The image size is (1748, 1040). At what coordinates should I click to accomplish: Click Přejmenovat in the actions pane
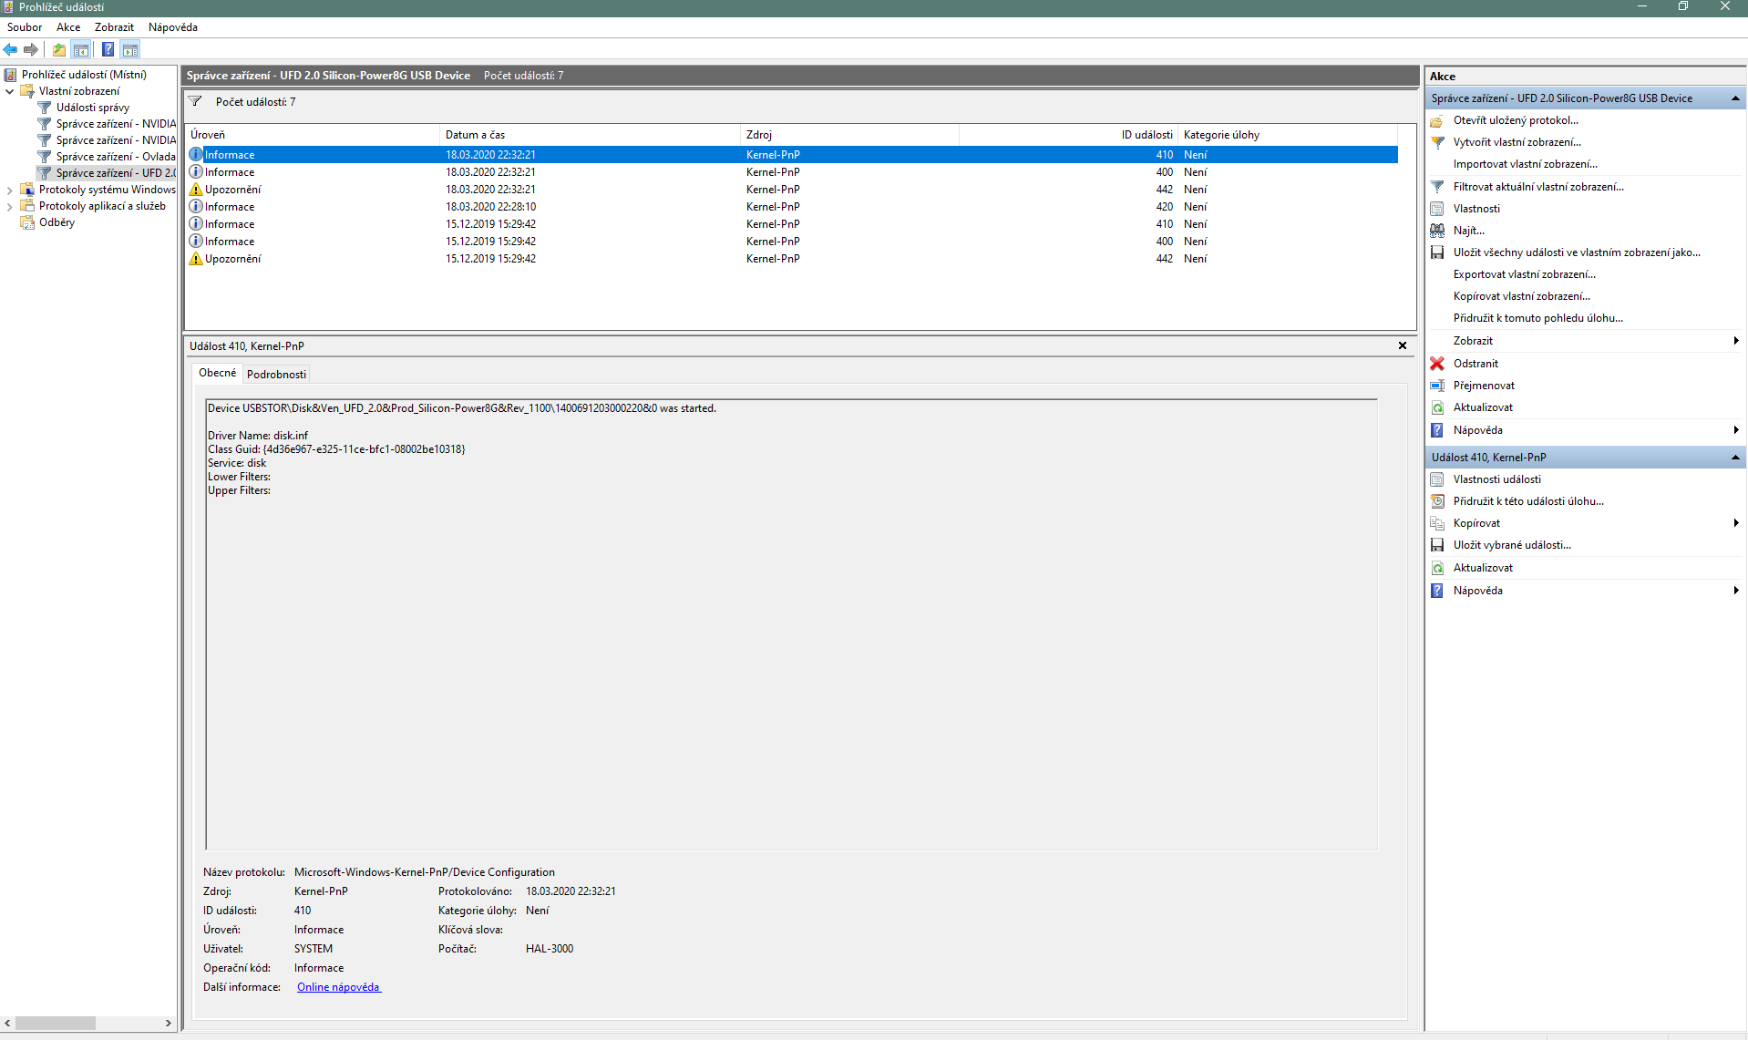pos(1483,386)
